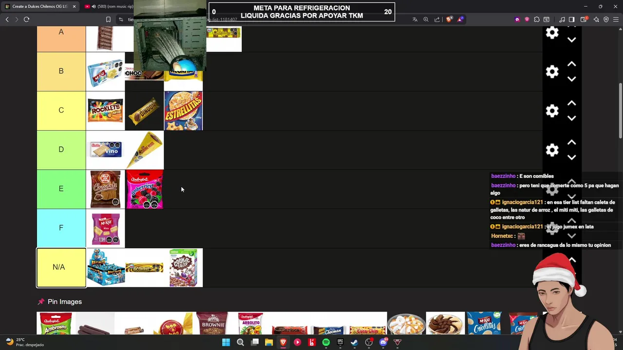
Task: Move tier B row down
Action: pos(572,79)
